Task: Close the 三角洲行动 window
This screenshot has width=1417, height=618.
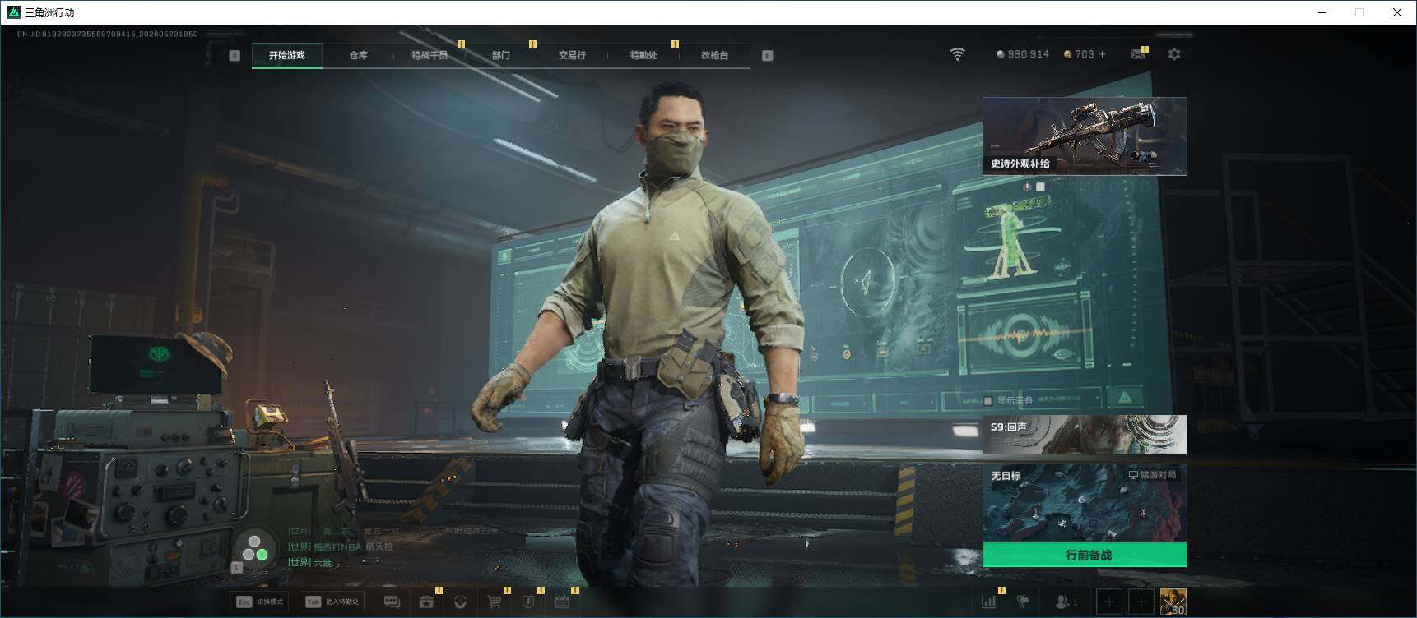Action: point(1397,12)
